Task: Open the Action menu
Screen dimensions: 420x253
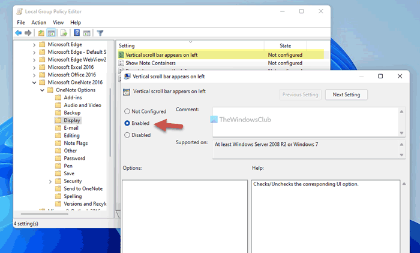Action: [38, 23]
